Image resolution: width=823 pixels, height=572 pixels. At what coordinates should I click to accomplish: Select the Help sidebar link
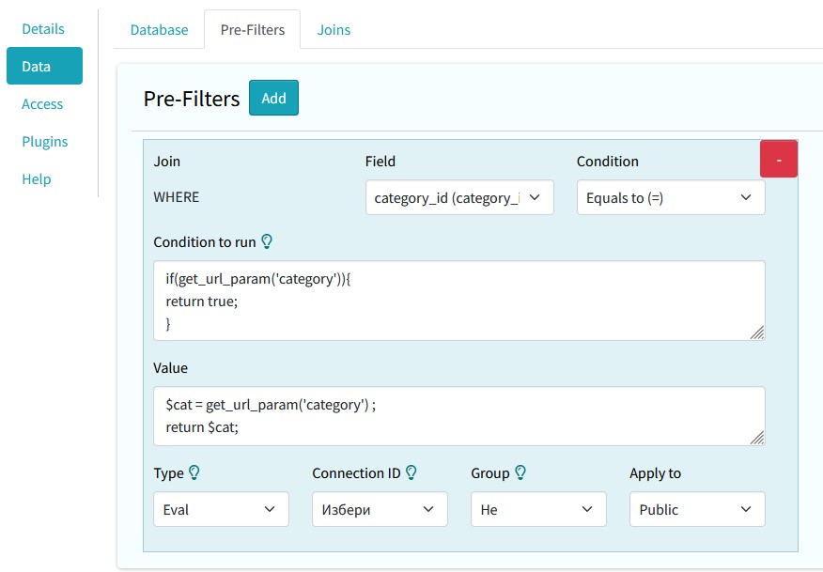(37, 179)
